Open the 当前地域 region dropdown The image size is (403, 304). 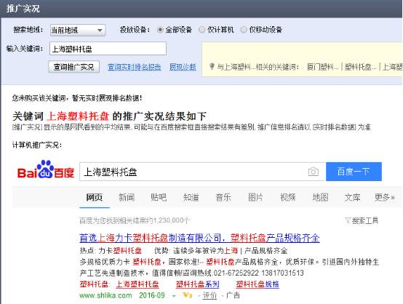point(78,30)
